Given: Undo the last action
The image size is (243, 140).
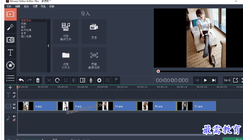Looking at the screenshot, I should (x=21, y=80).
